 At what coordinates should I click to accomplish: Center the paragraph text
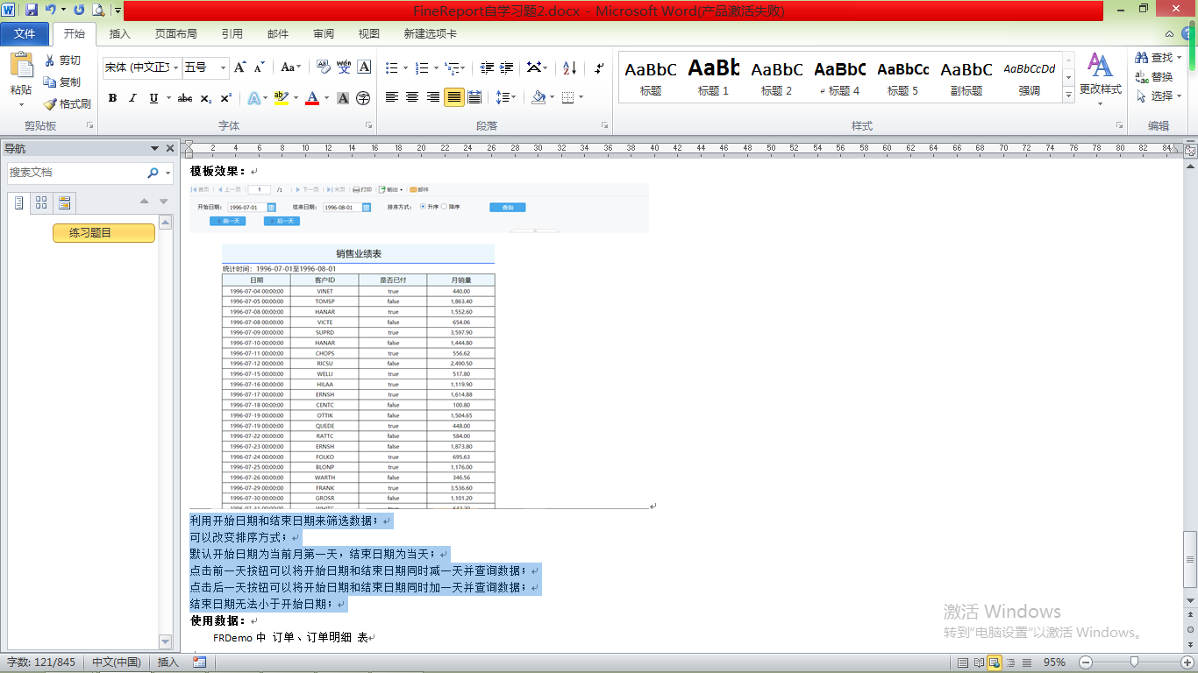(x=412, y=97)
